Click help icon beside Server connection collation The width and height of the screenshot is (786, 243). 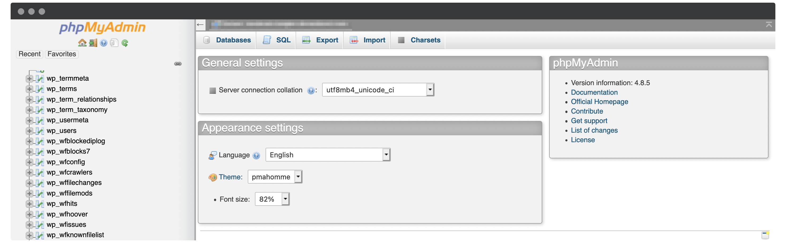(x=310, y=90)
